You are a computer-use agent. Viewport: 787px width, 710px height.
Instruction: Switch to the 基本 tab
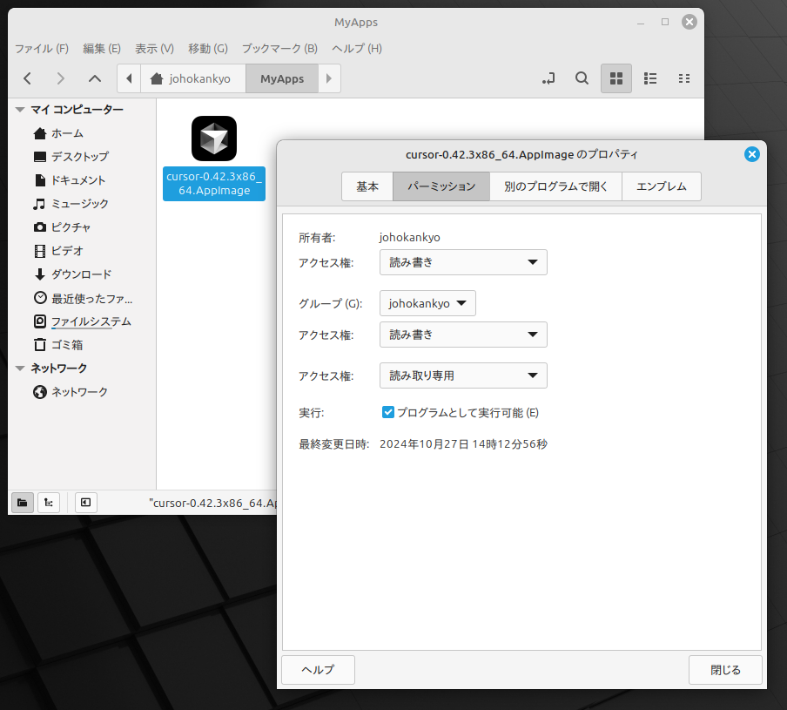pos(367,186)
